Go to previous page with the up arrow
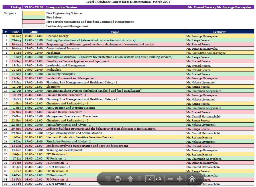This screenshot has width=256, height=187. click(130, 179)
